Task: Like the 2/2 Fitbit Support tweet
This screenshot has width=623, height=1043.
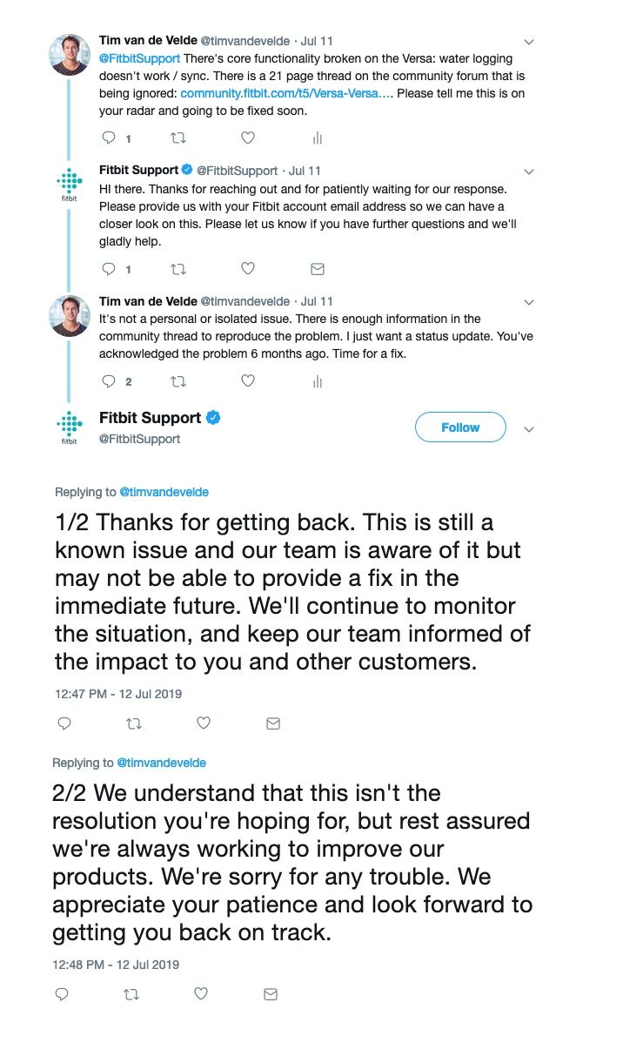Action: click(x=201, y=993)
